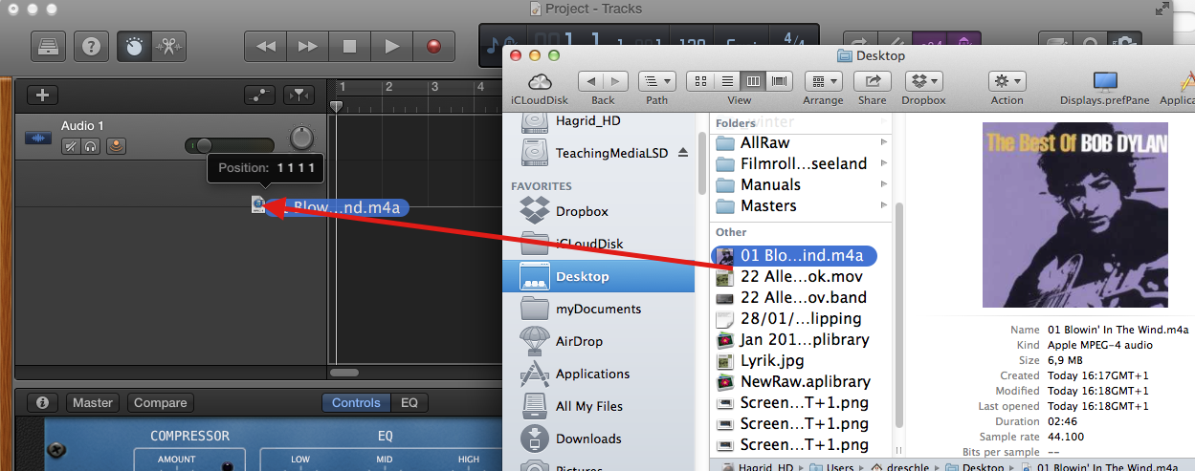Image resolution: width=1195 pixels, height=471 pixels.
Task: Click the Stop transport button
Action: [349, 46]
